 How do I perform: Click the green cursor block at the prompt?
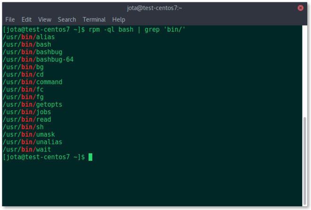[x=90, y=157]
